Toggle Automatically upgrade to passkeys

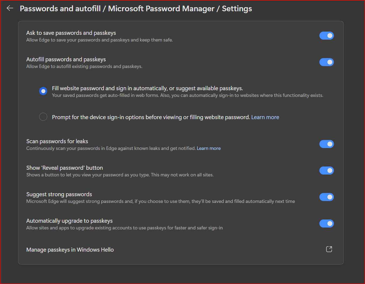pyautogui.click(x=326, y=224)
